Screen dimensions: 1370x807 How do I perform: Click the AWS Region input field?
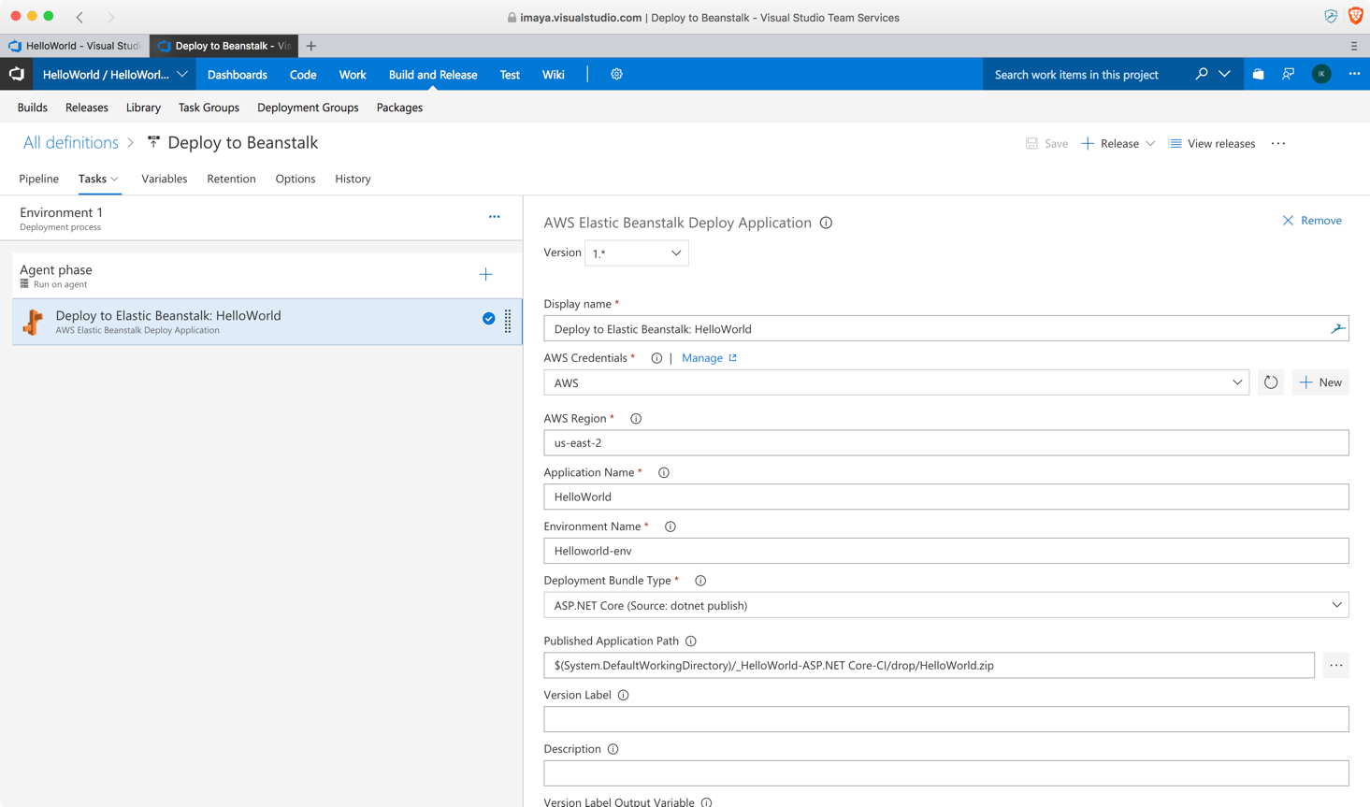(946, 443)
